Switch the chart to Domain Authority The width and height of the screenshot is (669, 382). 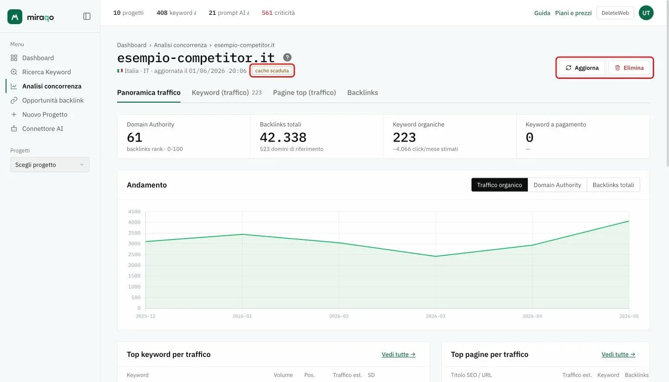click(x=557, y=185)
